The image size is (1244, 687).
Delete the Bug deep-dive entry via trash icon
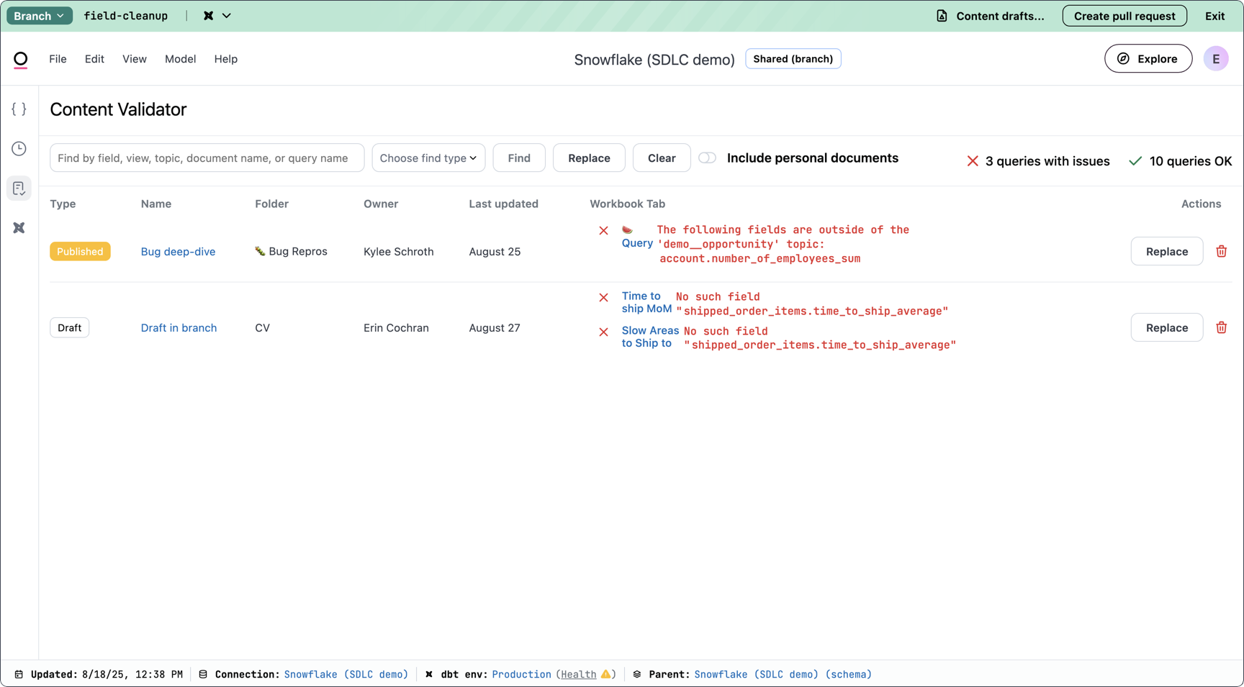[x=1221, y=251]
